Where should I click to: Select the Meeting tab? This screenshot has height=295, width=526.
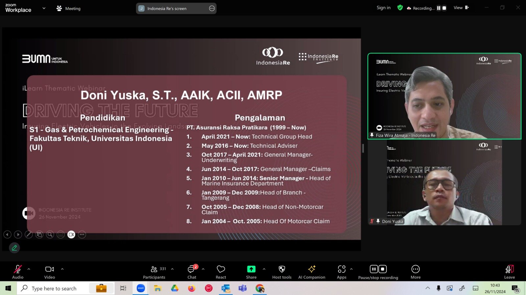(68, 9)
